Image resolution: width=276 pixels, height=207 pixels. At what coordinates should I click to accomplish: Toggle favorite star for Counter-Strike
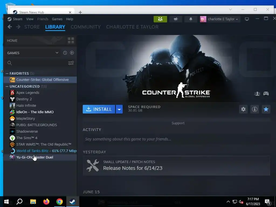pyautogui.click(x=266, y=109)
